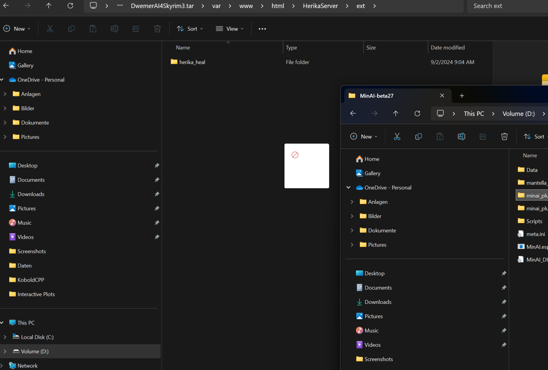
Task: Expand Bilder in MinAI-beta27 sidebar
Action: 352,216
